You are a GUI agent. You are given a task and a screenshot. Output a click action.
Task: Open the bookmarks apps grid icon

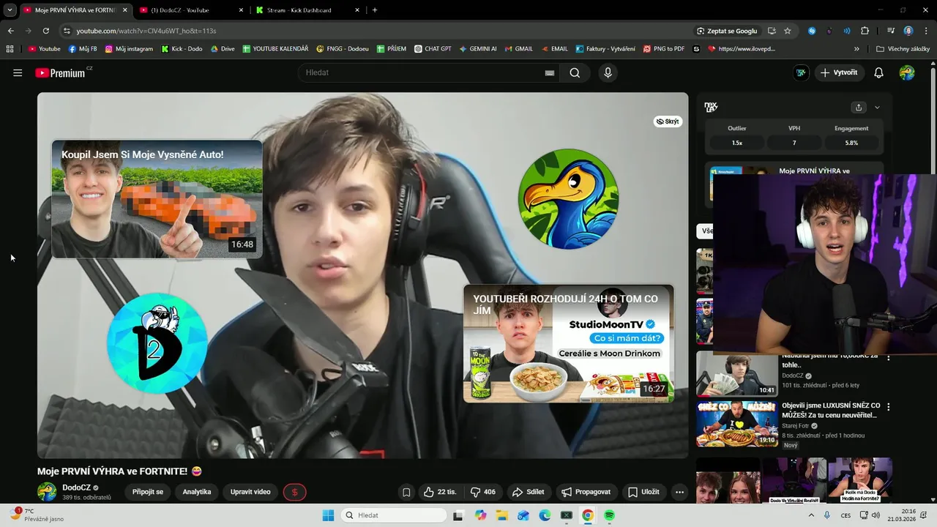(x=10, y=49)
